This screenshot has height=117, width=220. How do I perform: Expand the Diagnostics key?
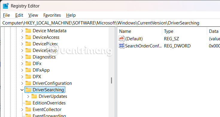(22, 57)
